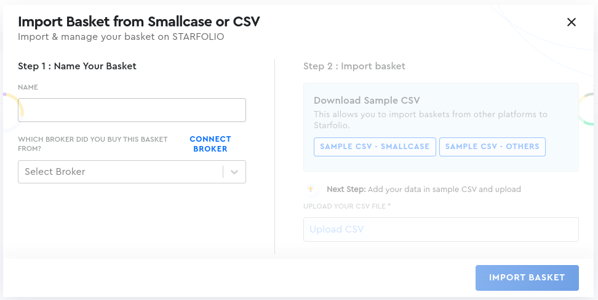Click the 'Import & manage your basket' subtitle
The height and width of the screenshot is (300, 598).
point(121,37)
